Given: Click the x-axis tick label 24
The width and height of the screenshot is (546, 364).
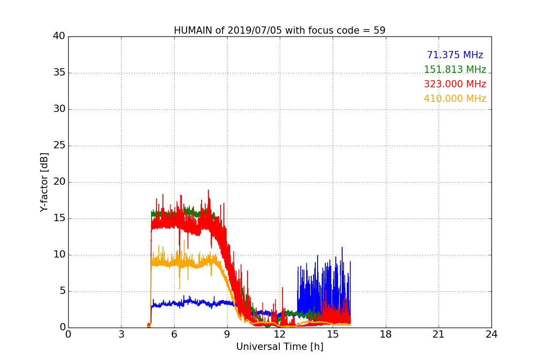Looking at the screenshot, I should coord(491,334).
